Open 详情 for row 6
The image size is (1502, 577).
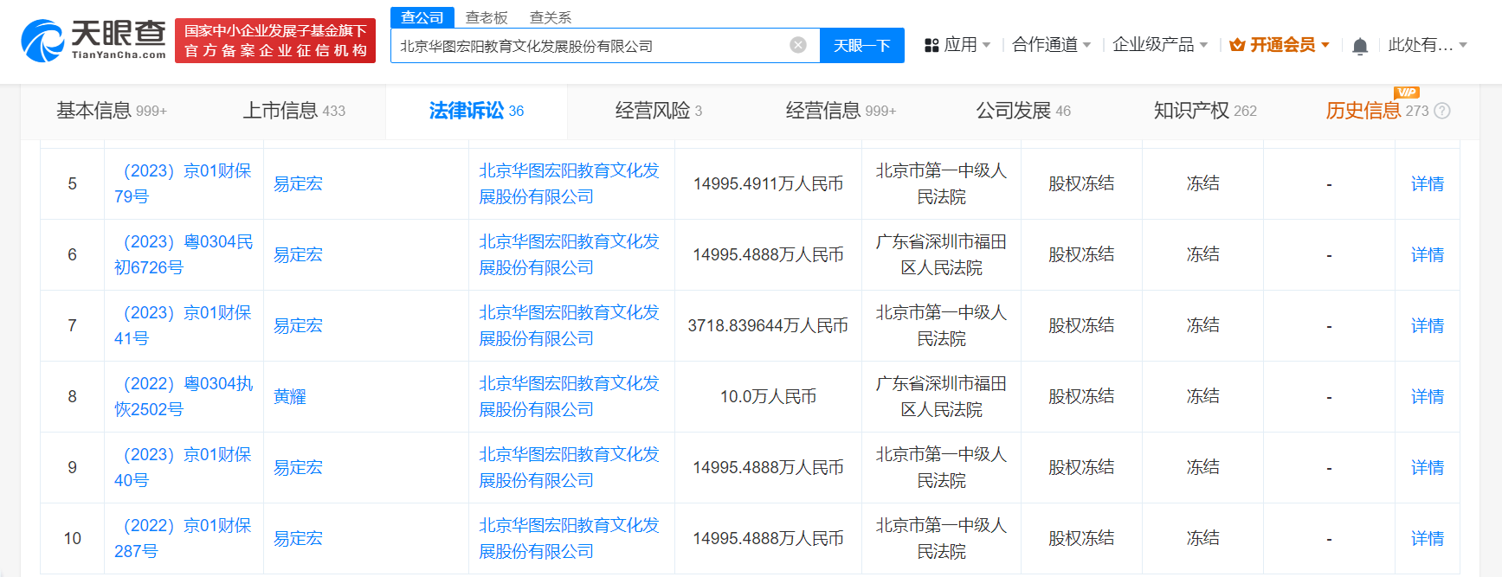(x=1428, y=254)
